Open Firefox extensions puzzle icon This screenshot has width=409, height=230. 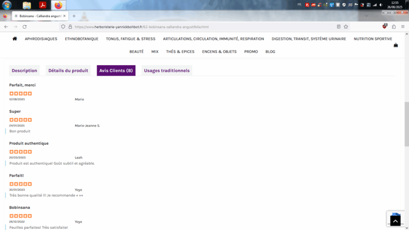click(394, 27)
